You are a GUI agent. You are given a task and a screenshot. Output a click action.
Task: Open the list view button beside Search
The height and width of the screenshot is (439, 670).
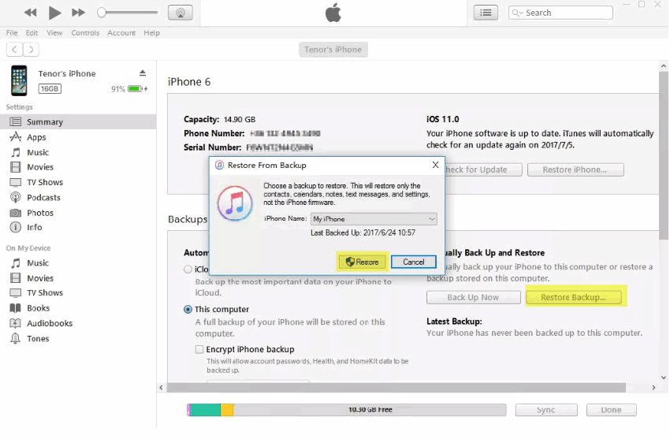tap(486, 13)
